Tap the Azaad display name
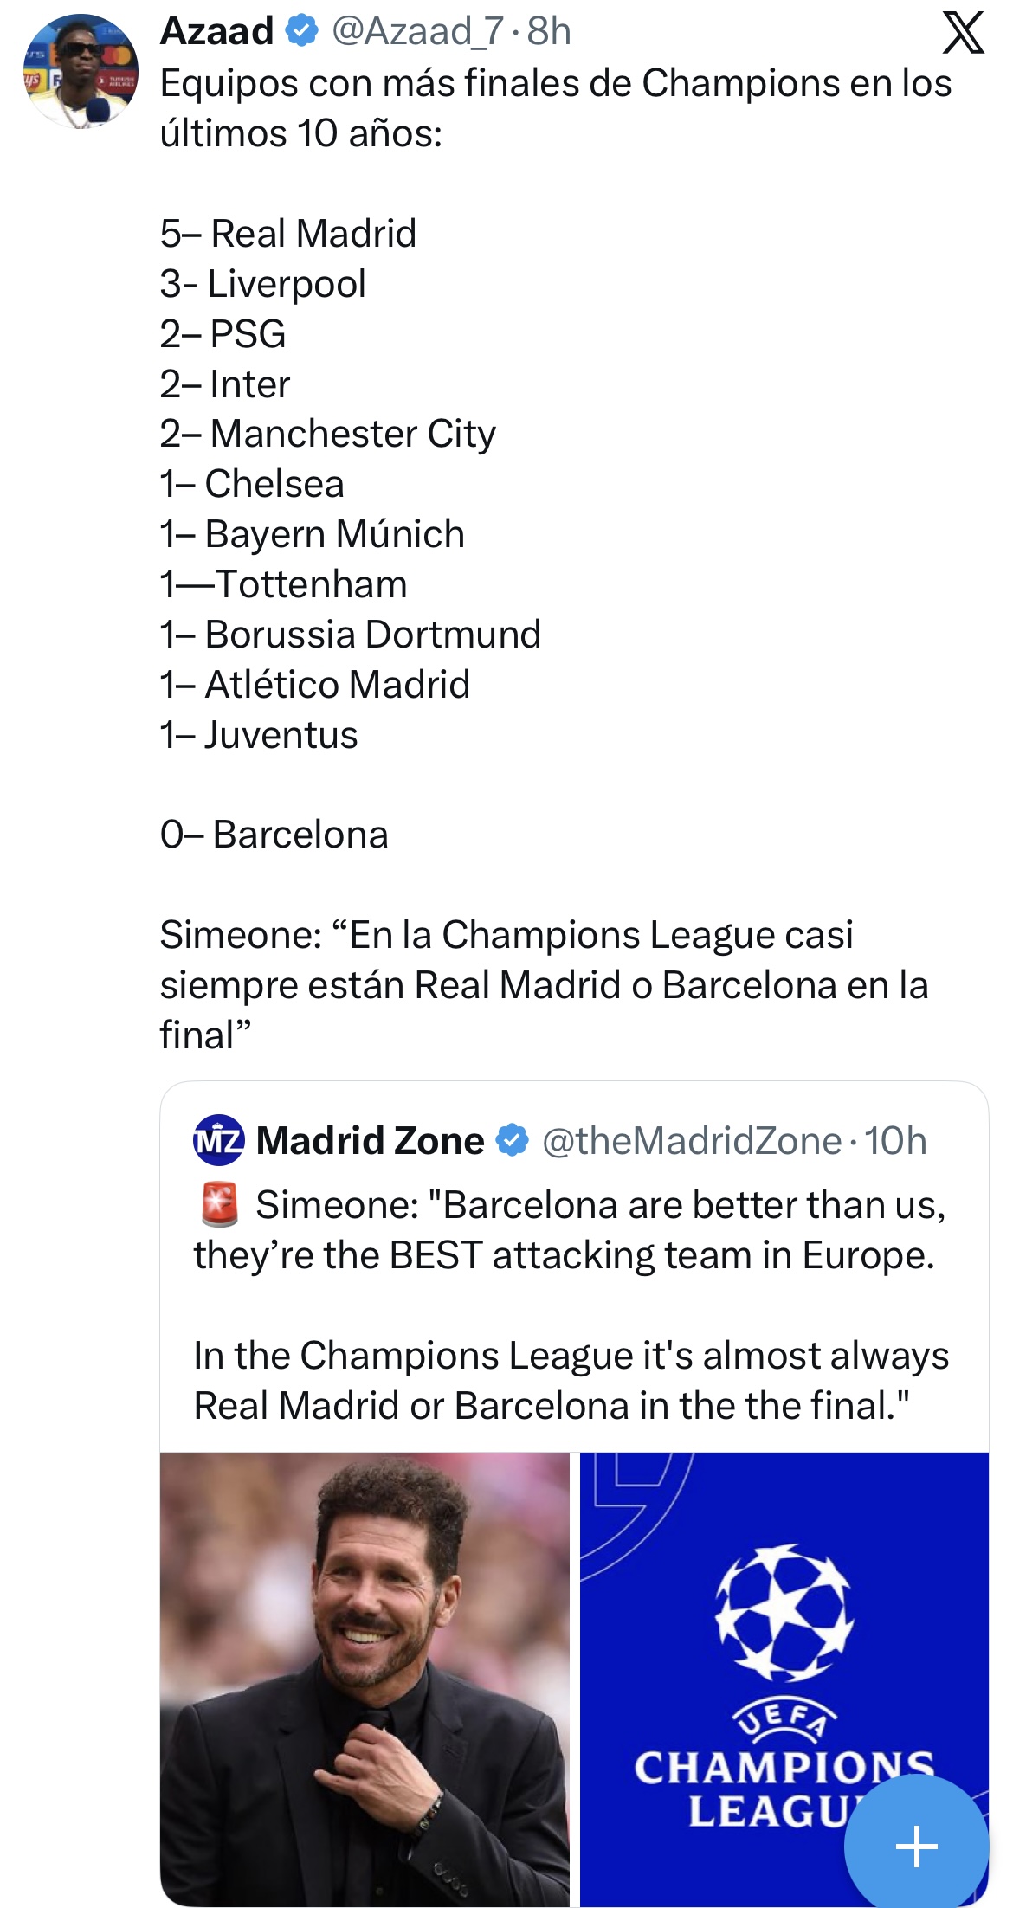 [x=217, y=31]
